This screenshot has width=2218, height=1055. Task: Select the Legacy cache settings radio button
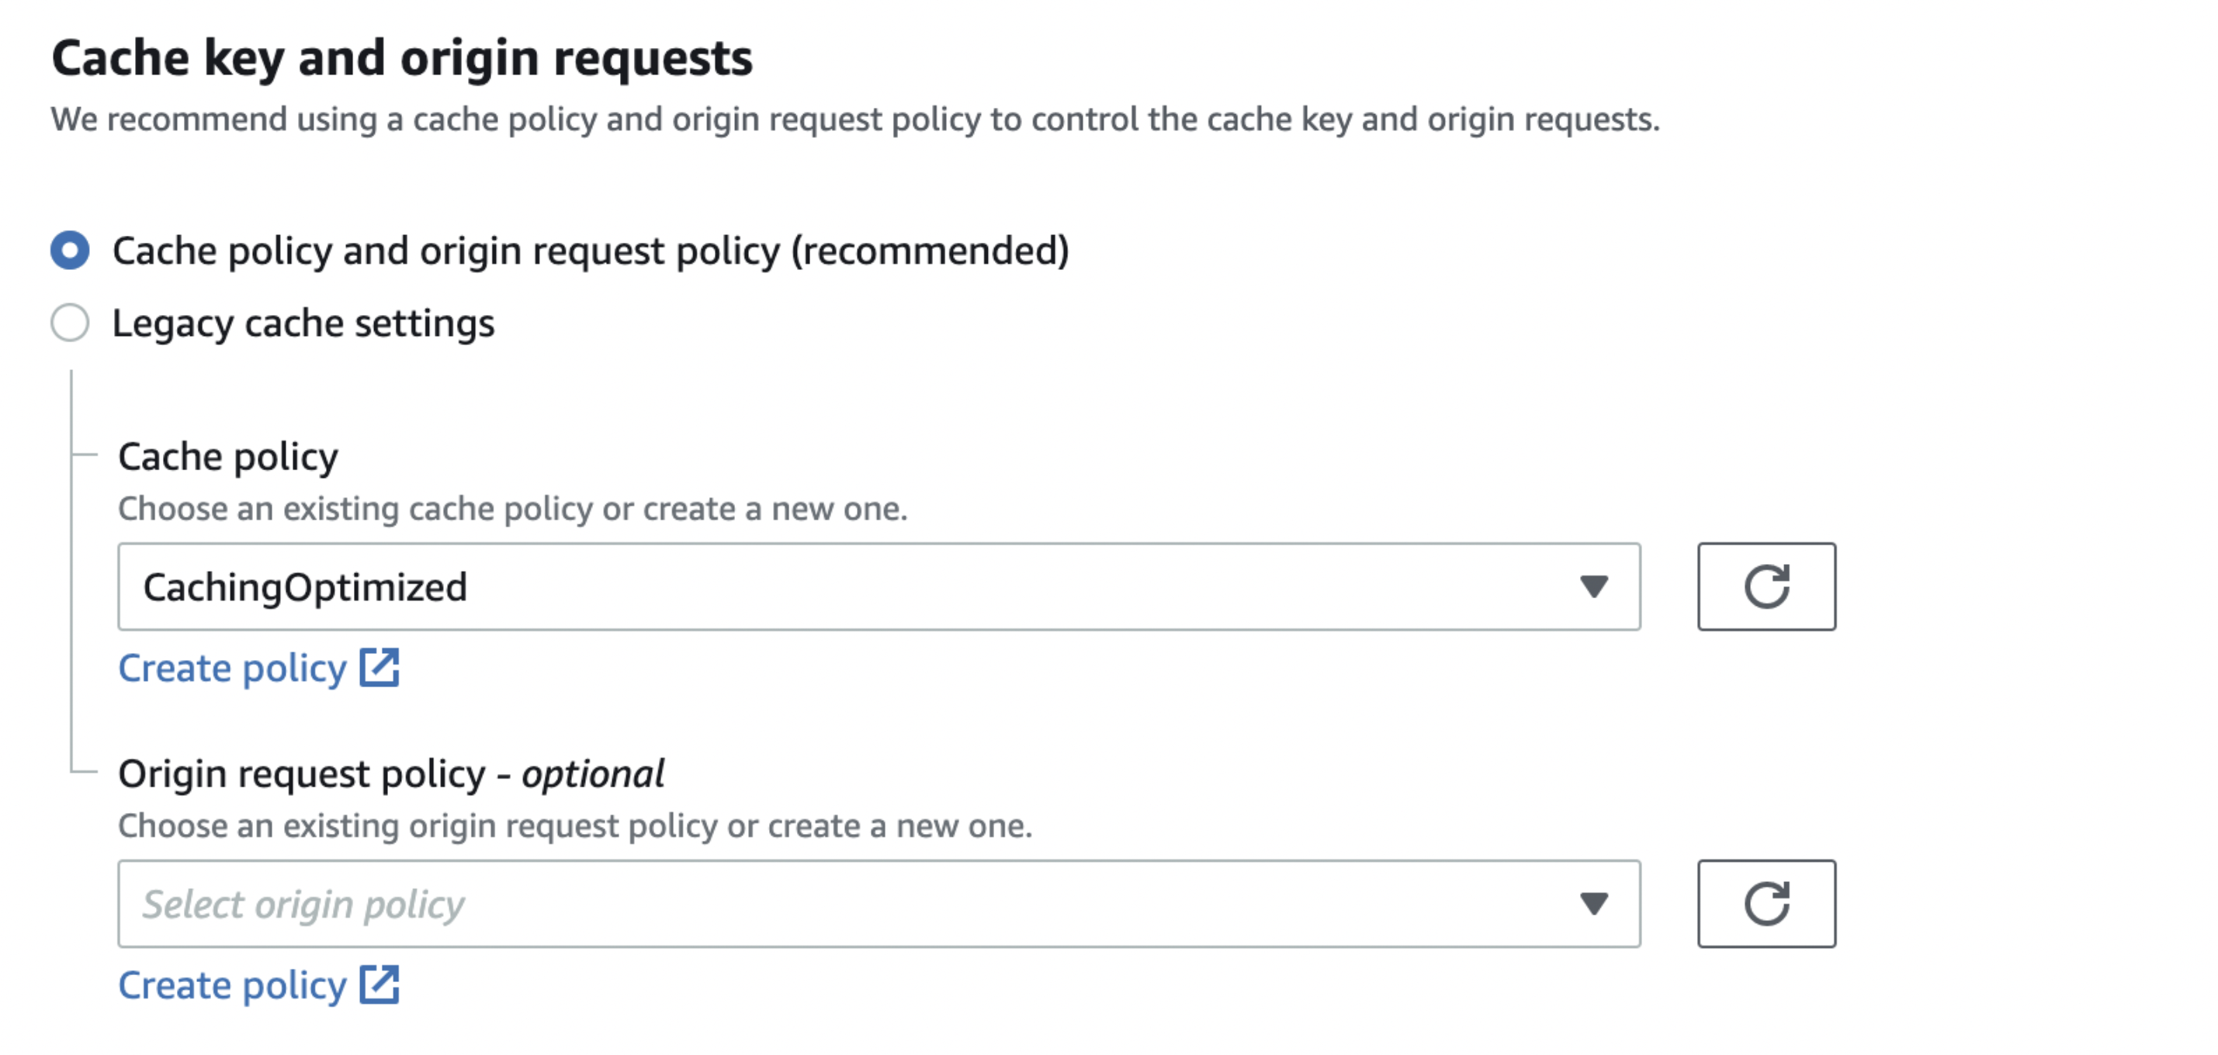pos(70,323)
